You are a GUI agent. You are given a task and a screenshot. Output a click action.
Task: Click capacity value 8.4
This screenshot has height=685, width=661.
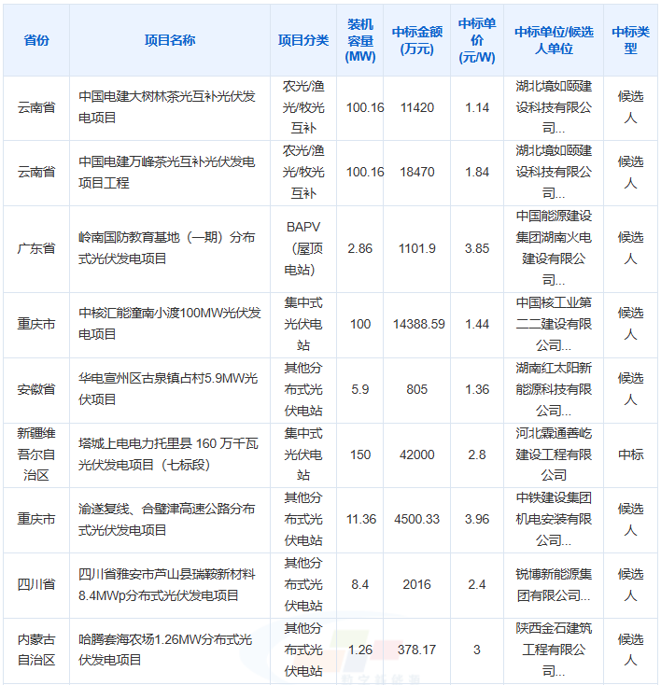[x=360, y=584]
